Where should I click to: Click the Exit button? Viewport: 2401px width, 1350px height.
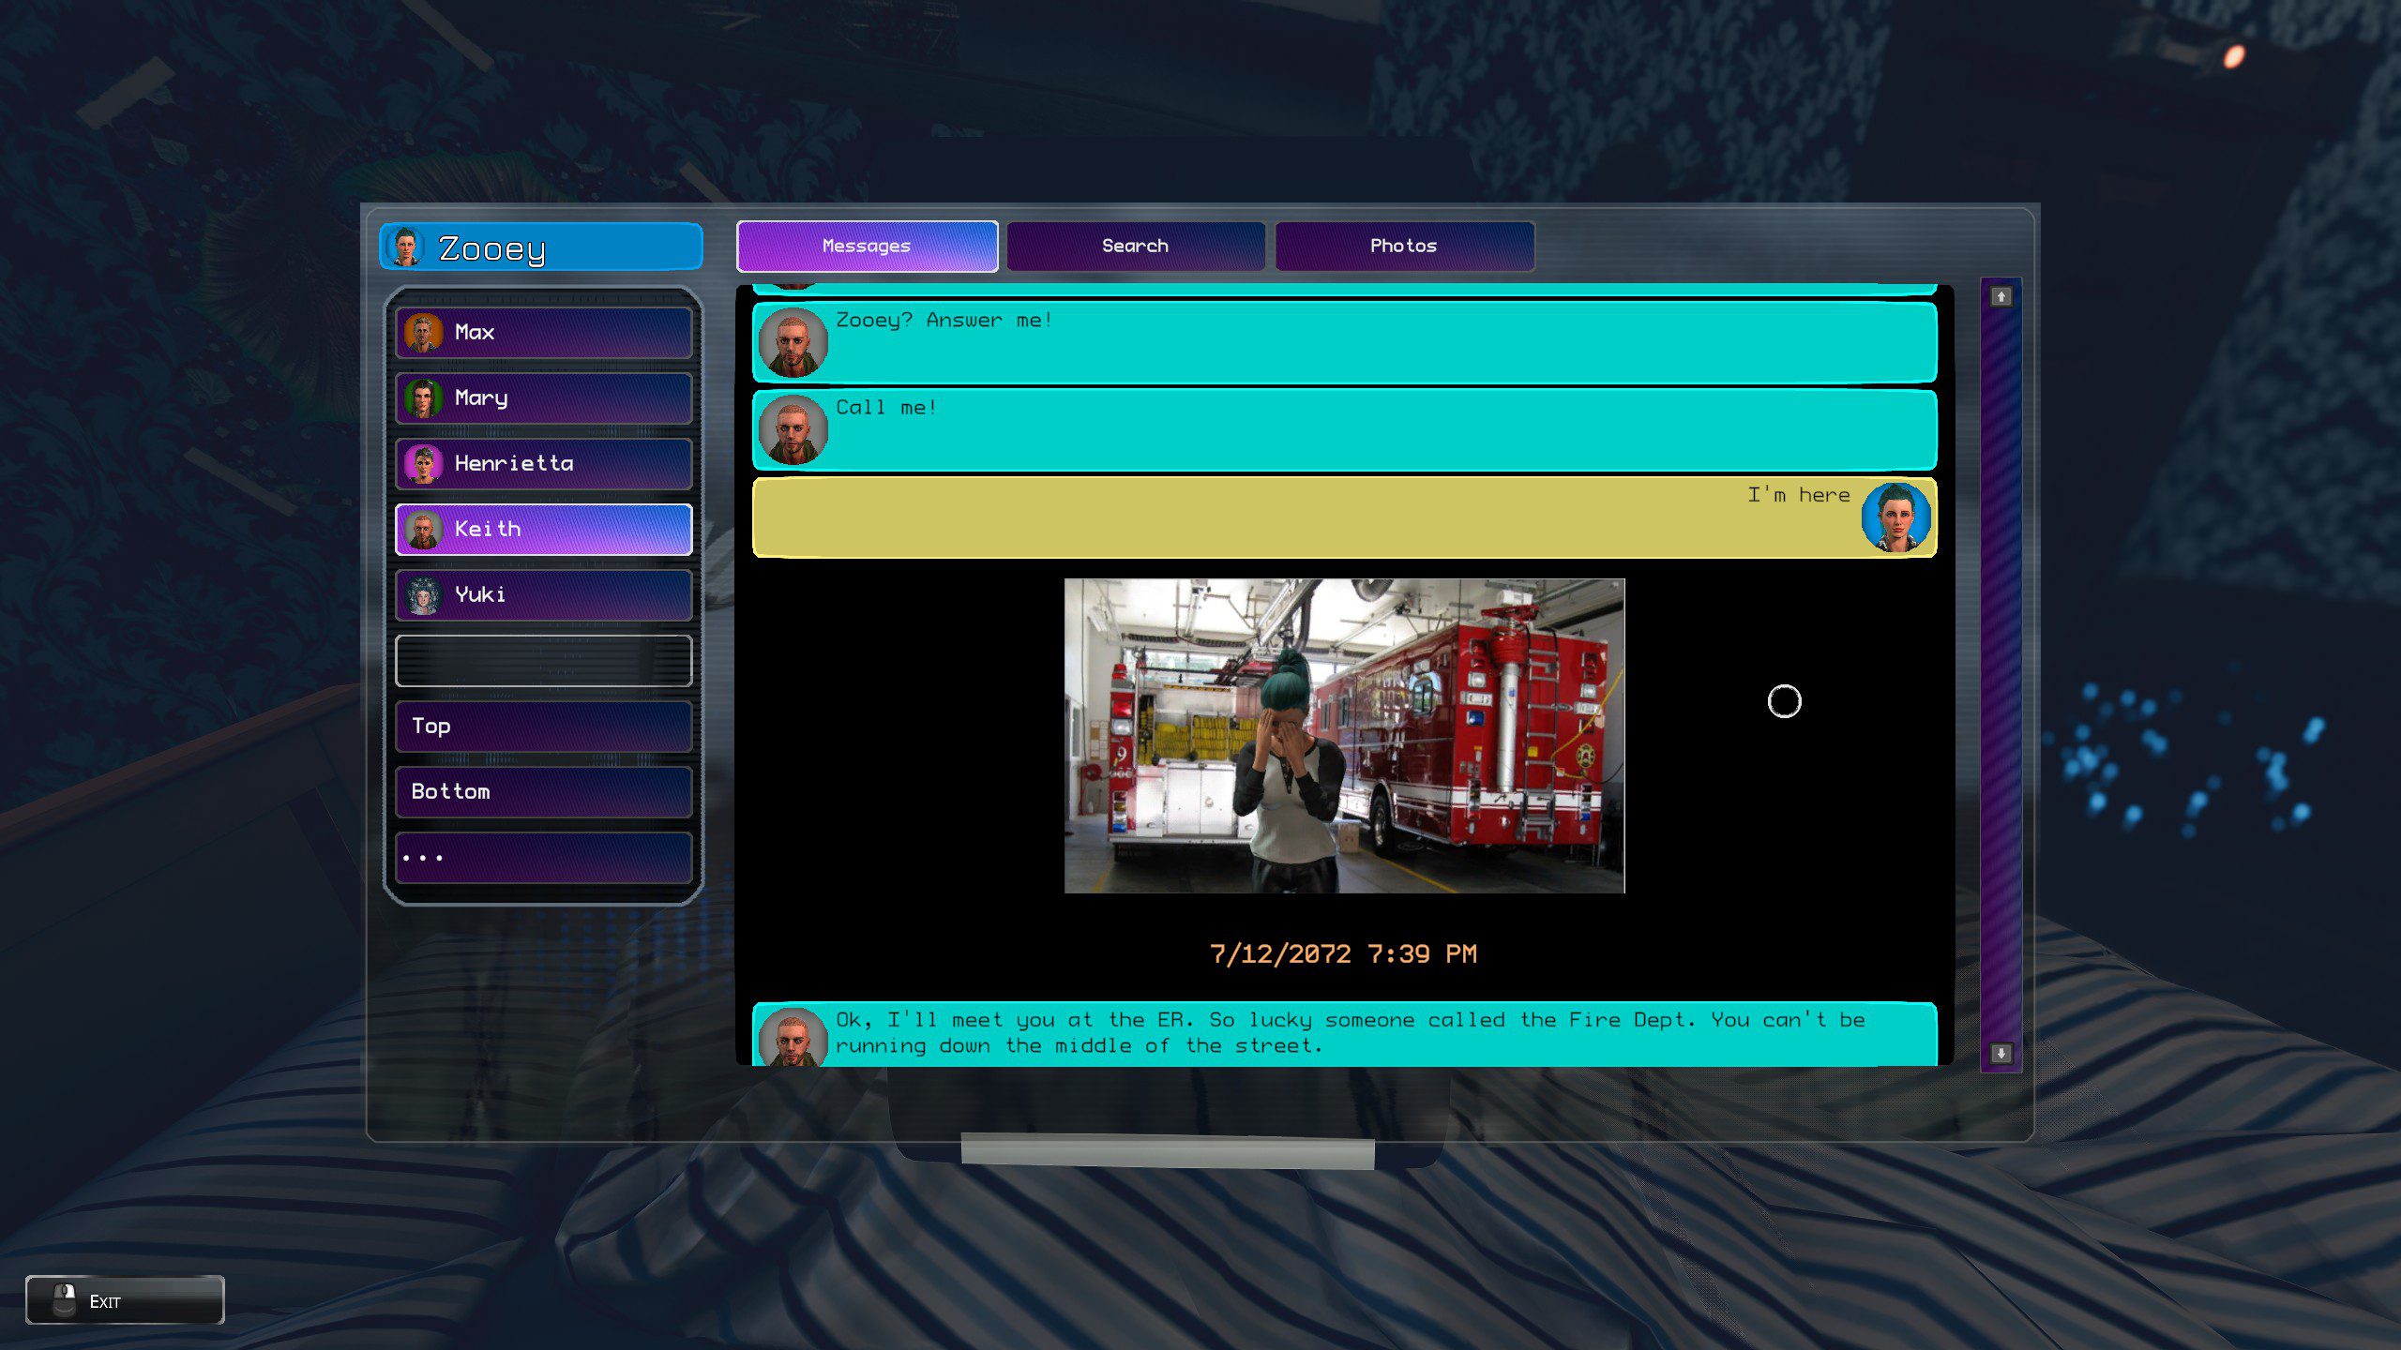tap(125, 1300)
